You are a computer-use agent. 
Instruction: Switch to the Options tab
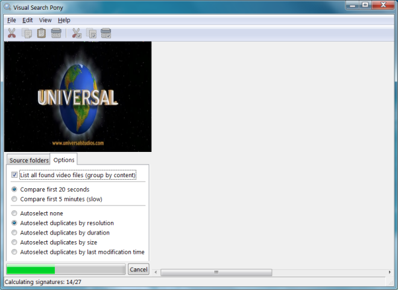pos(64,160)
